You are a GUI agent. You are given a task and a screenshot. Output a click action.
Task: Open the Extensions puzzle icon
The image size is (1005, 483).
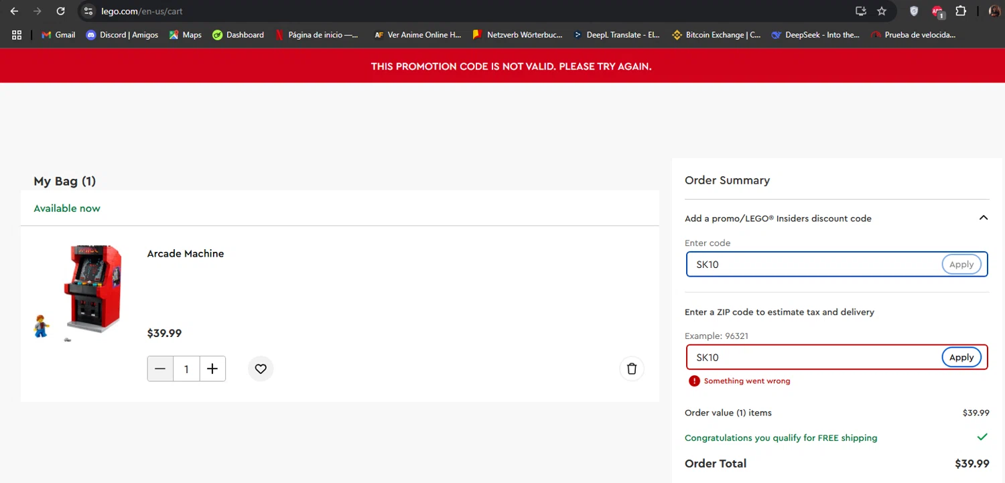point(961,11)
